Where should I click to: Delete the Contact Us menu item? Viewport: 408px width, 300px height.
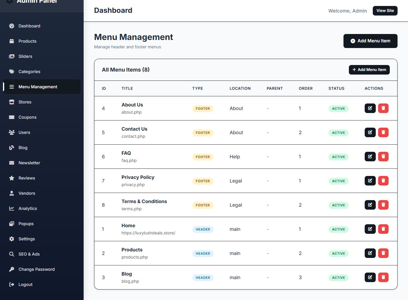pyautogui.click(x=383, y=132)
